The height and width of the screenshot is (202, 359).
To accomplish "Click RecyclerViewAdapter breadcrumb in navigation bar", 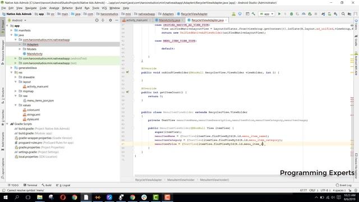I will [x=192, y=14].
